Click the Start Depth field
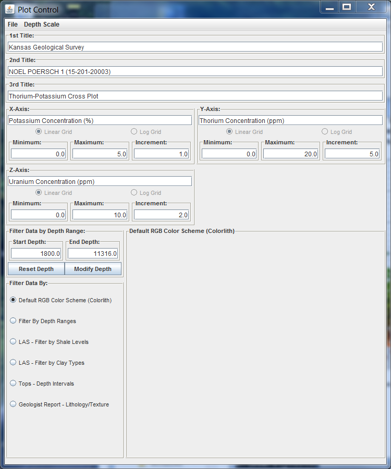Viewport: 391px width, 469px height. (36, 253)
